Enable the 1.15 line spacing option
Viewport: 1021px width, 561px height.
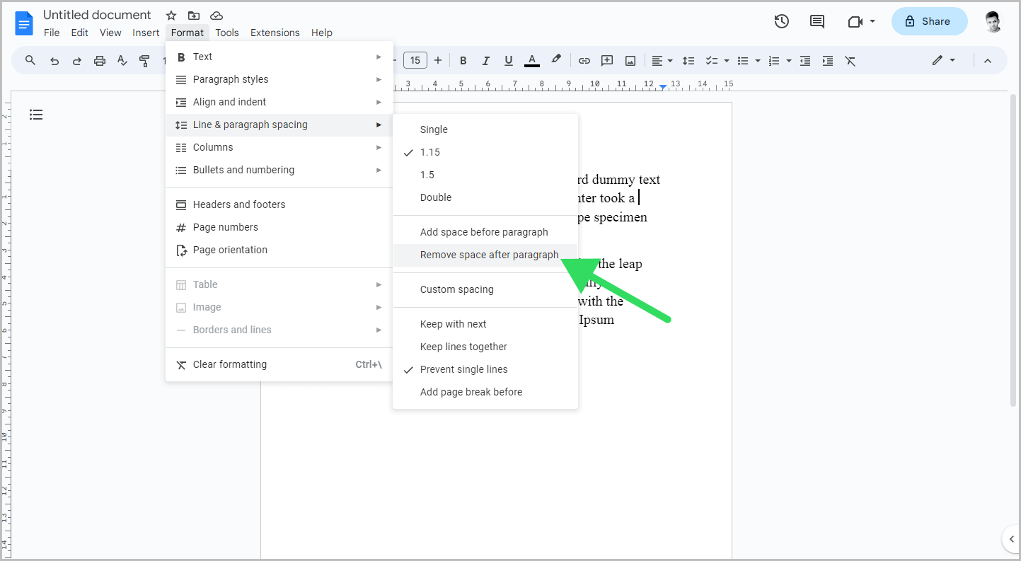pos(429,152)
